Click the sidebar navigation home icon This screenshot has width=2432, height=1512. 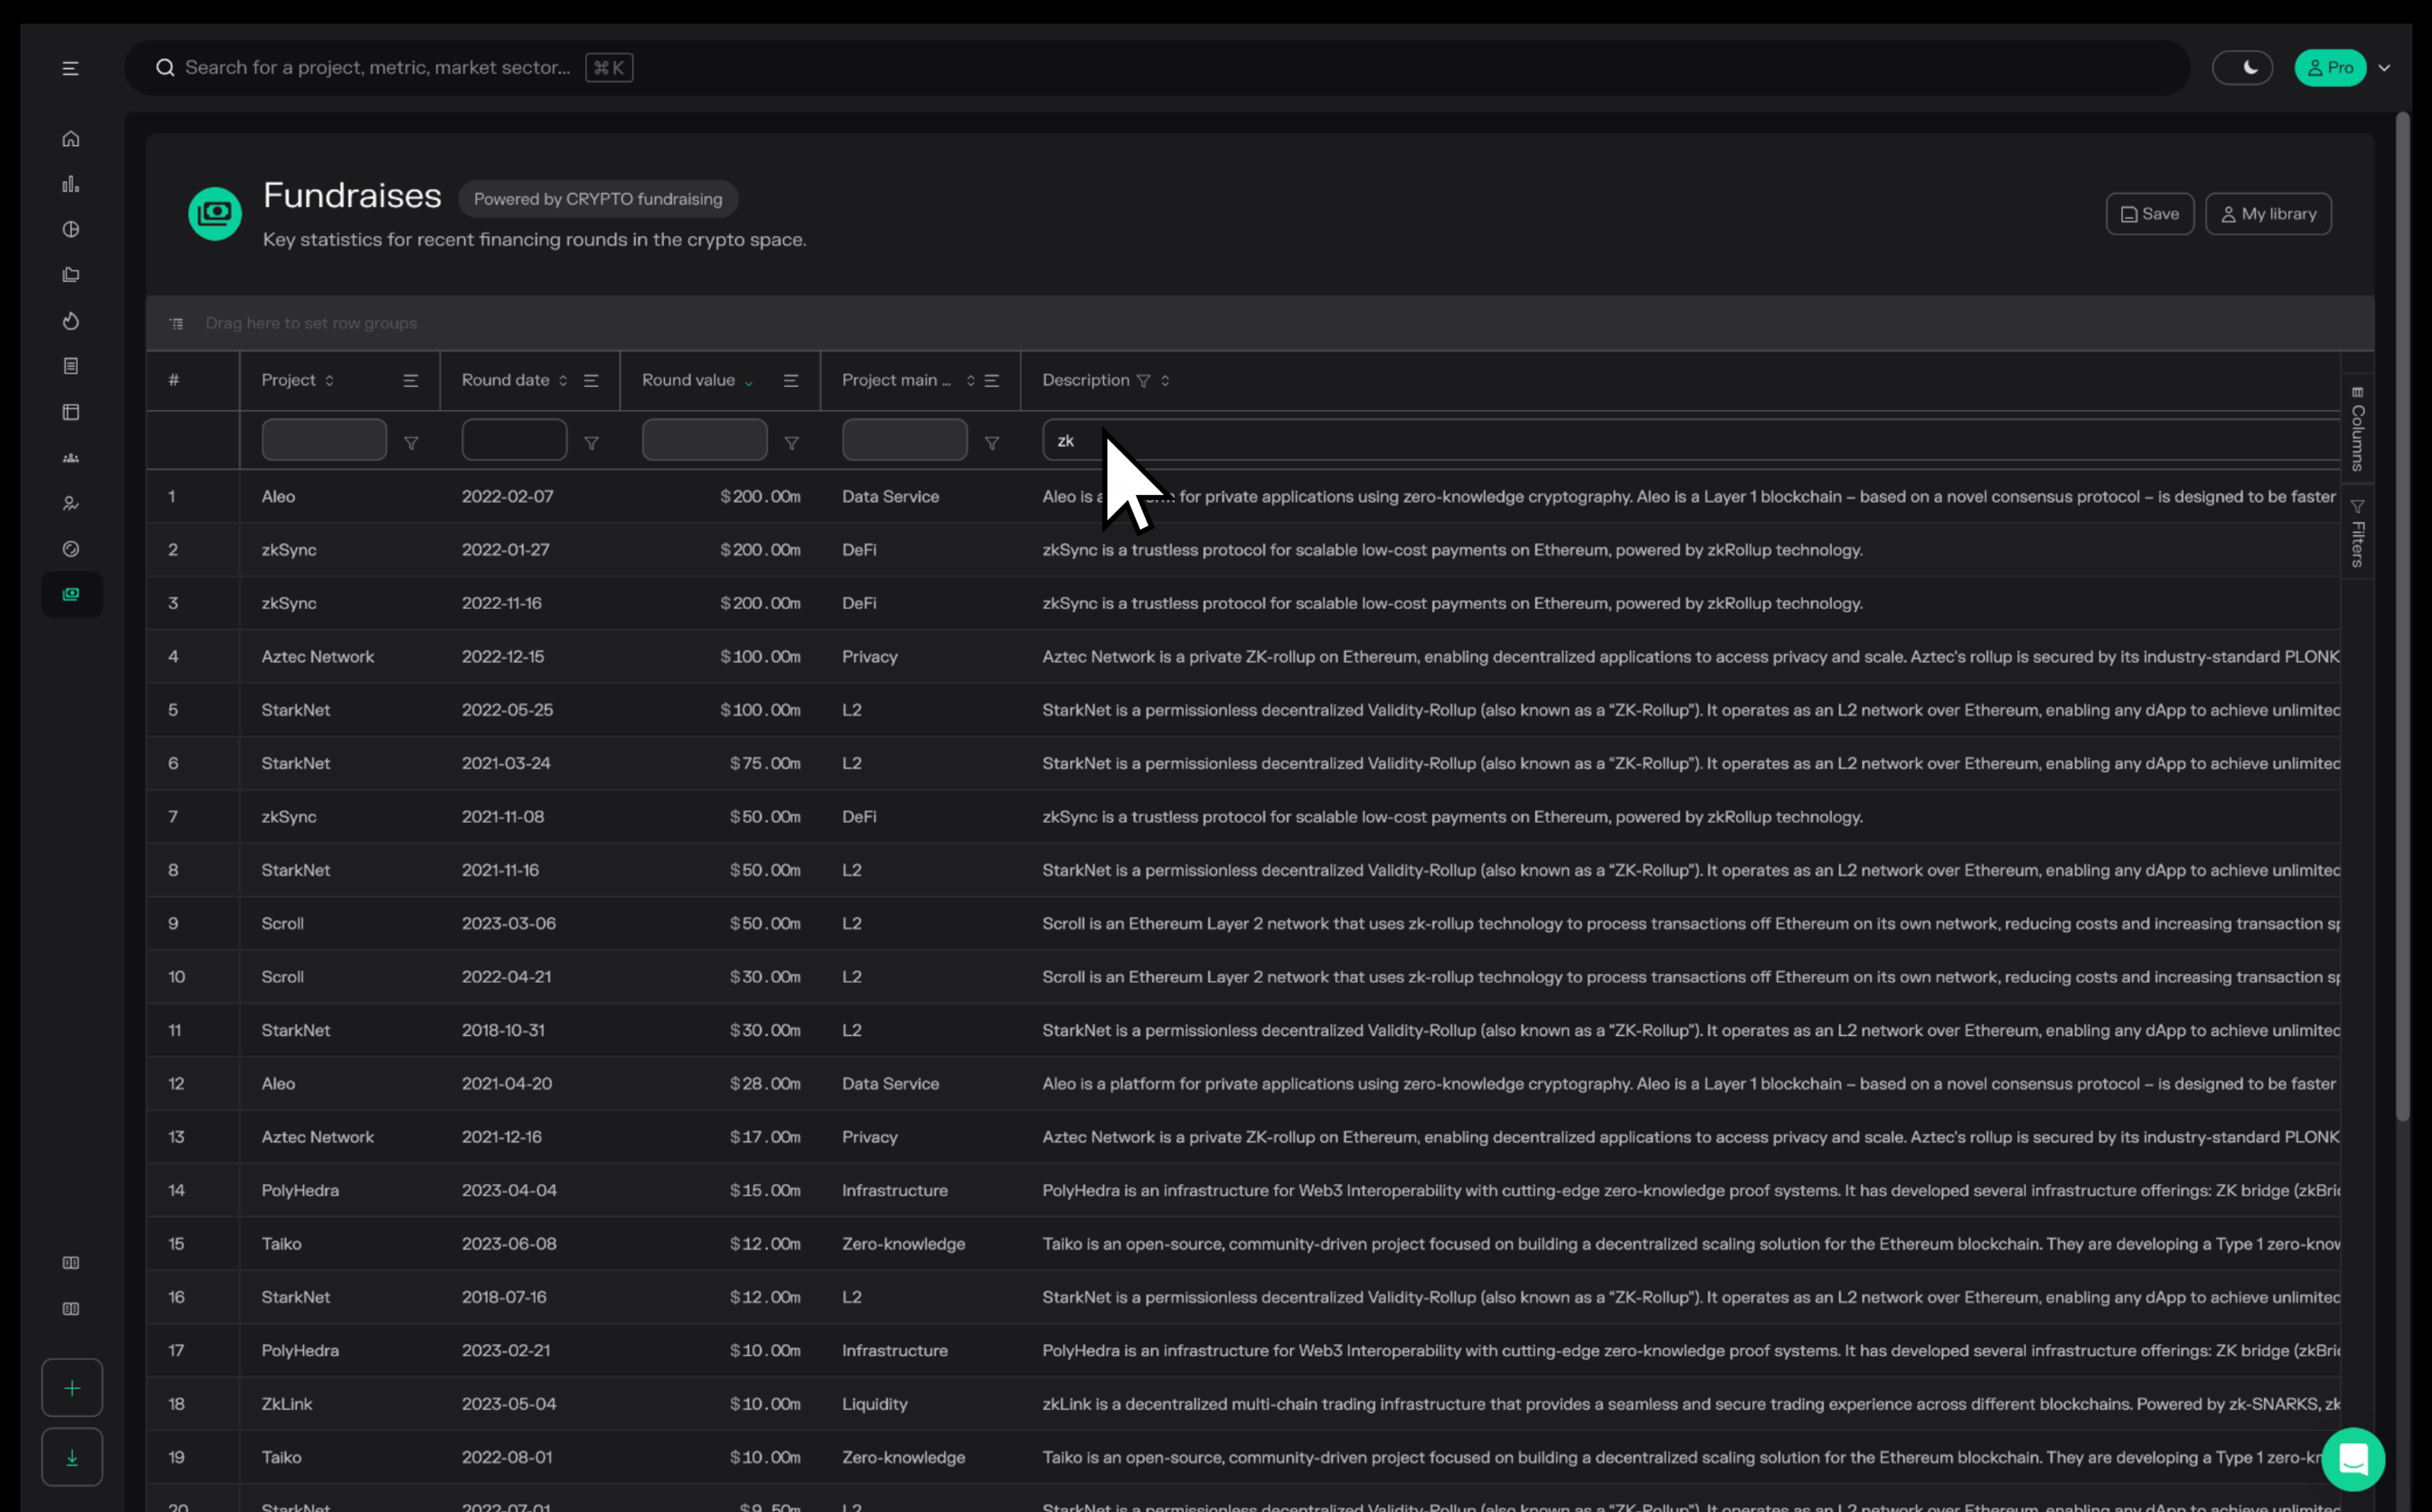(70, 137)
